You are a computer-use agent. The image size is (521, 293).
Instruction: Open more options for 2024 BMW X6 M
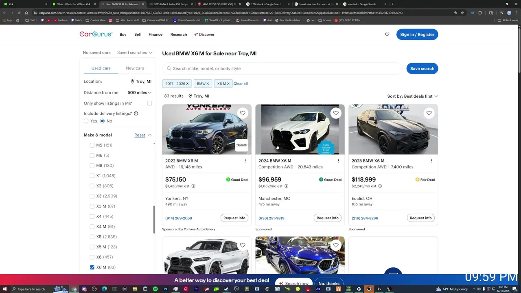[338, 161]
